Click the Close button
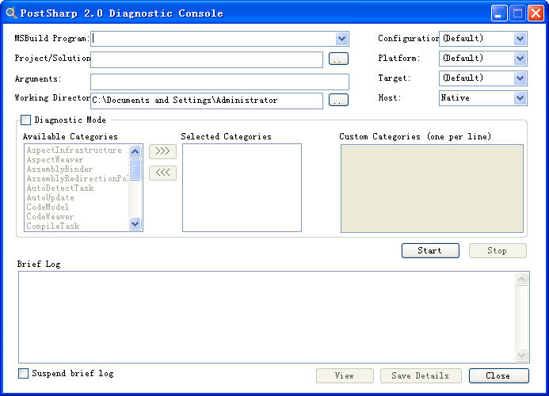 [498, 375]
